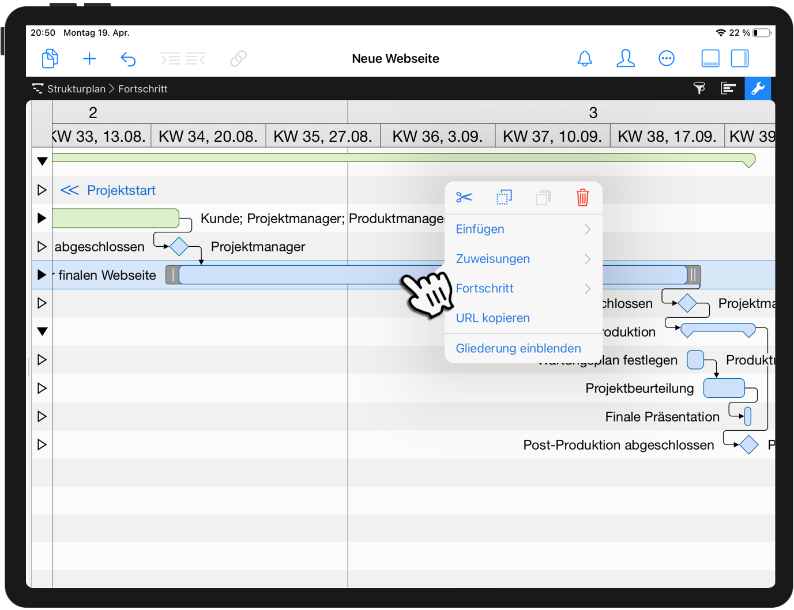Image resolution: width=794 pixels, height=610 pixels.
Task: Expand the Projektstart row disclosure triangle
Action: (42, 190)
